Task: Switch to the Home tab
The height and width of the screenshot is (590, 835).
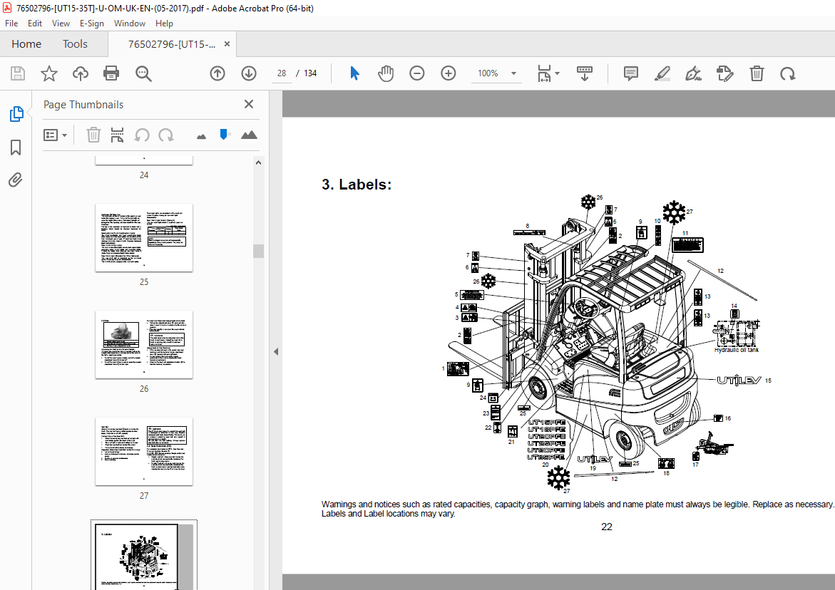Action: tap(26, 43)
